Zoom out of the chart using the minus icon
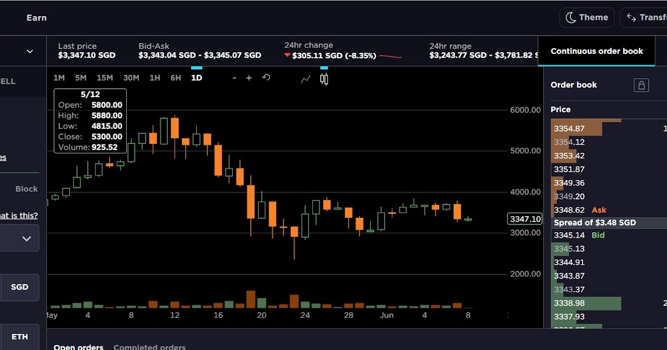This screenshot has width=667, height=350. [234, 78]
